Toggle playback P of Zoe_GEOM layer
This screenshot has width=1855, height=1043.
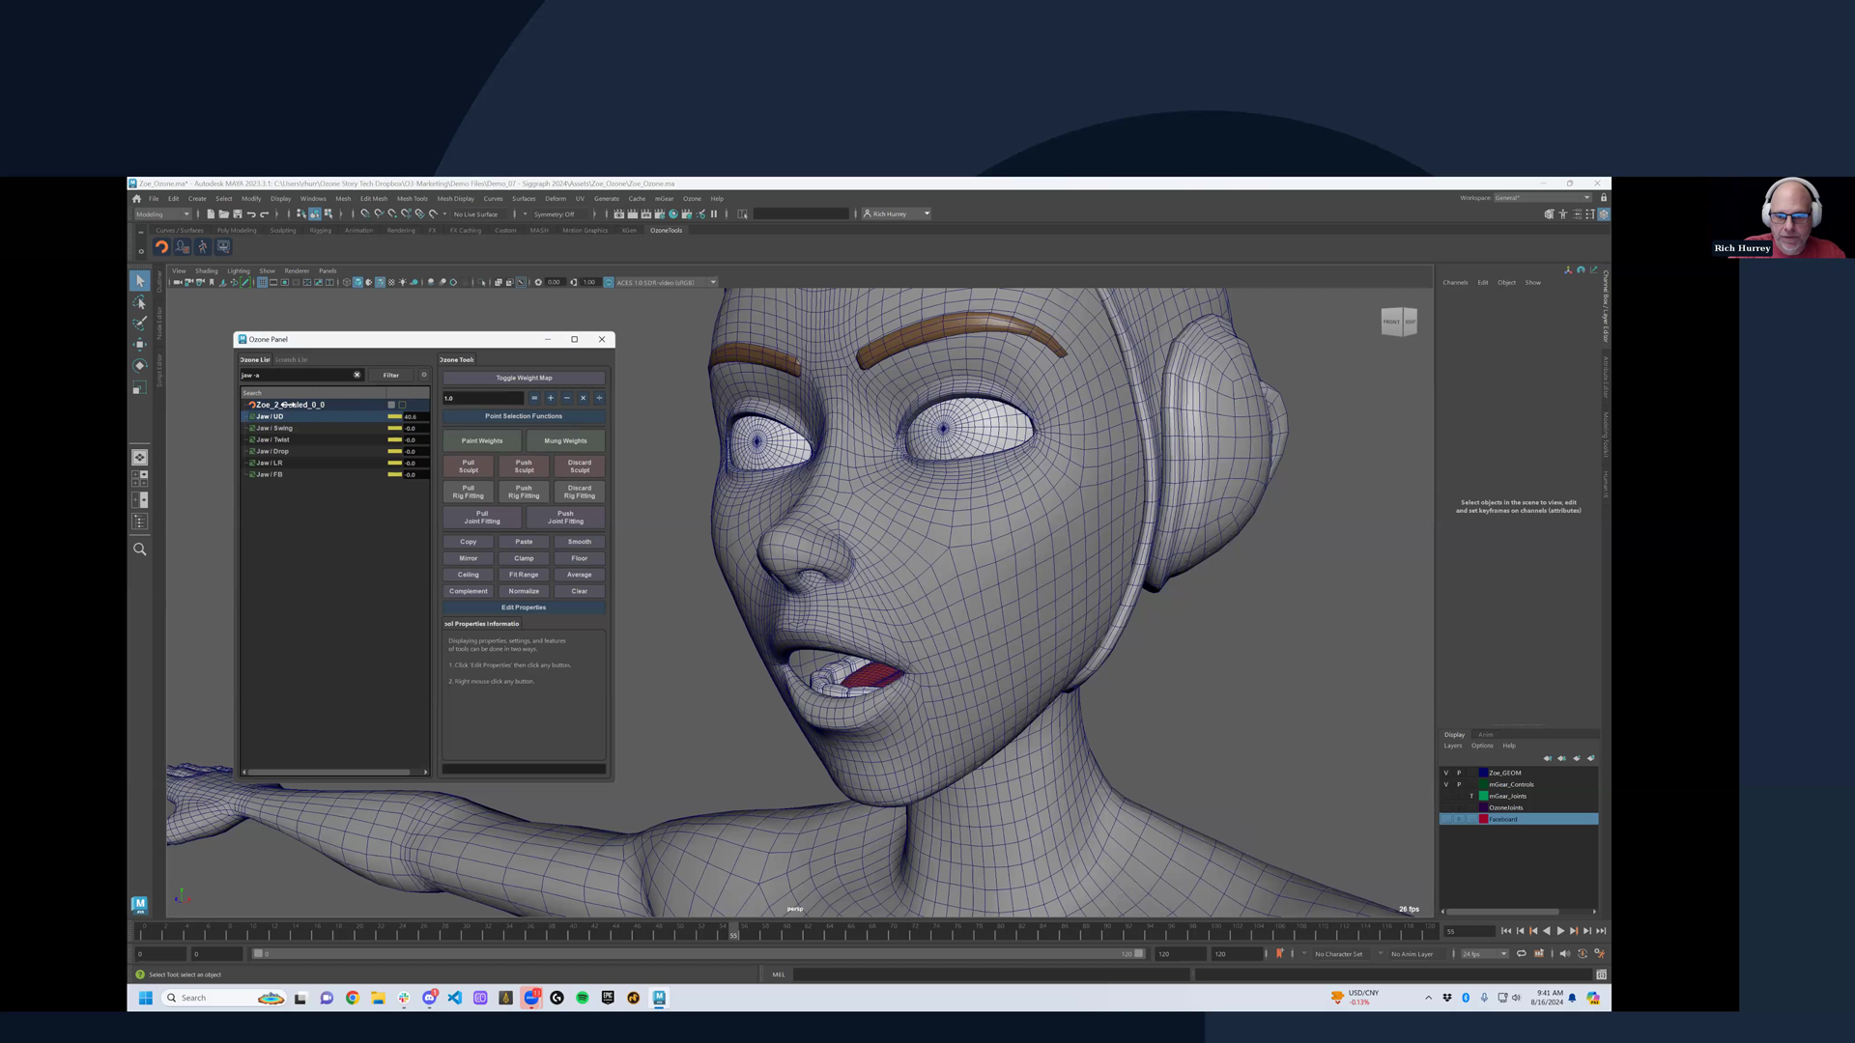coord(1459,773)
